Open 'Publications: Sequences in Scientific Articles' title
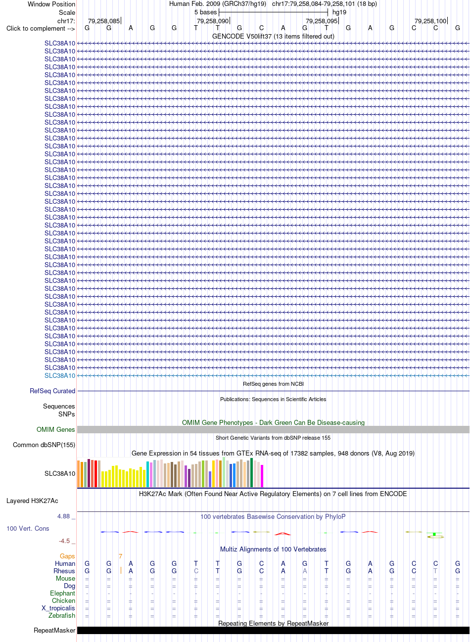The image size is (470, 642). 273,399
